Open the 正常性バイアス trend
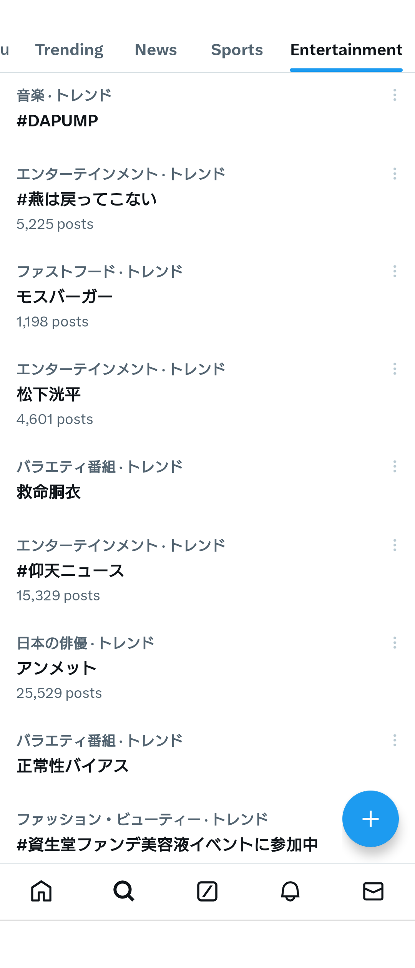415x968 pixels. [x=207, y=753]
